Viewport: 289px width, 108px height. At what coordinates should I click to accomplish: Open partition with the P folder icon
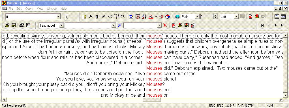click(x=180, y=25)
